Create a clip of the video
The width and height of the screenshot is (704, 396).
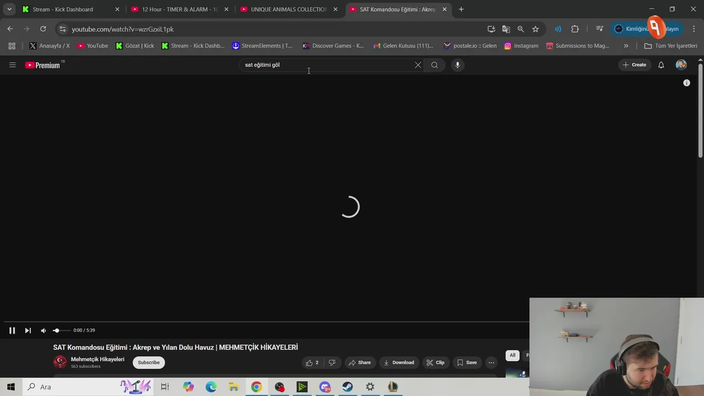pyautogui.click(x=435, y=362)
